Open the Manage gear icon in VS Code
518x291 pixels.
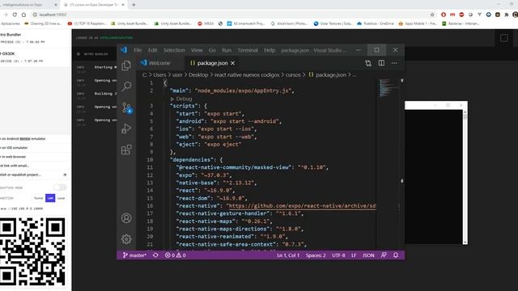(x=126, y=239)
